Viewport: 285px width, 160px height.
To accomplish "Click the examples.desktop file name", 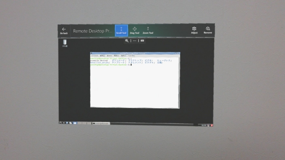I will click(x=99, y=60).
